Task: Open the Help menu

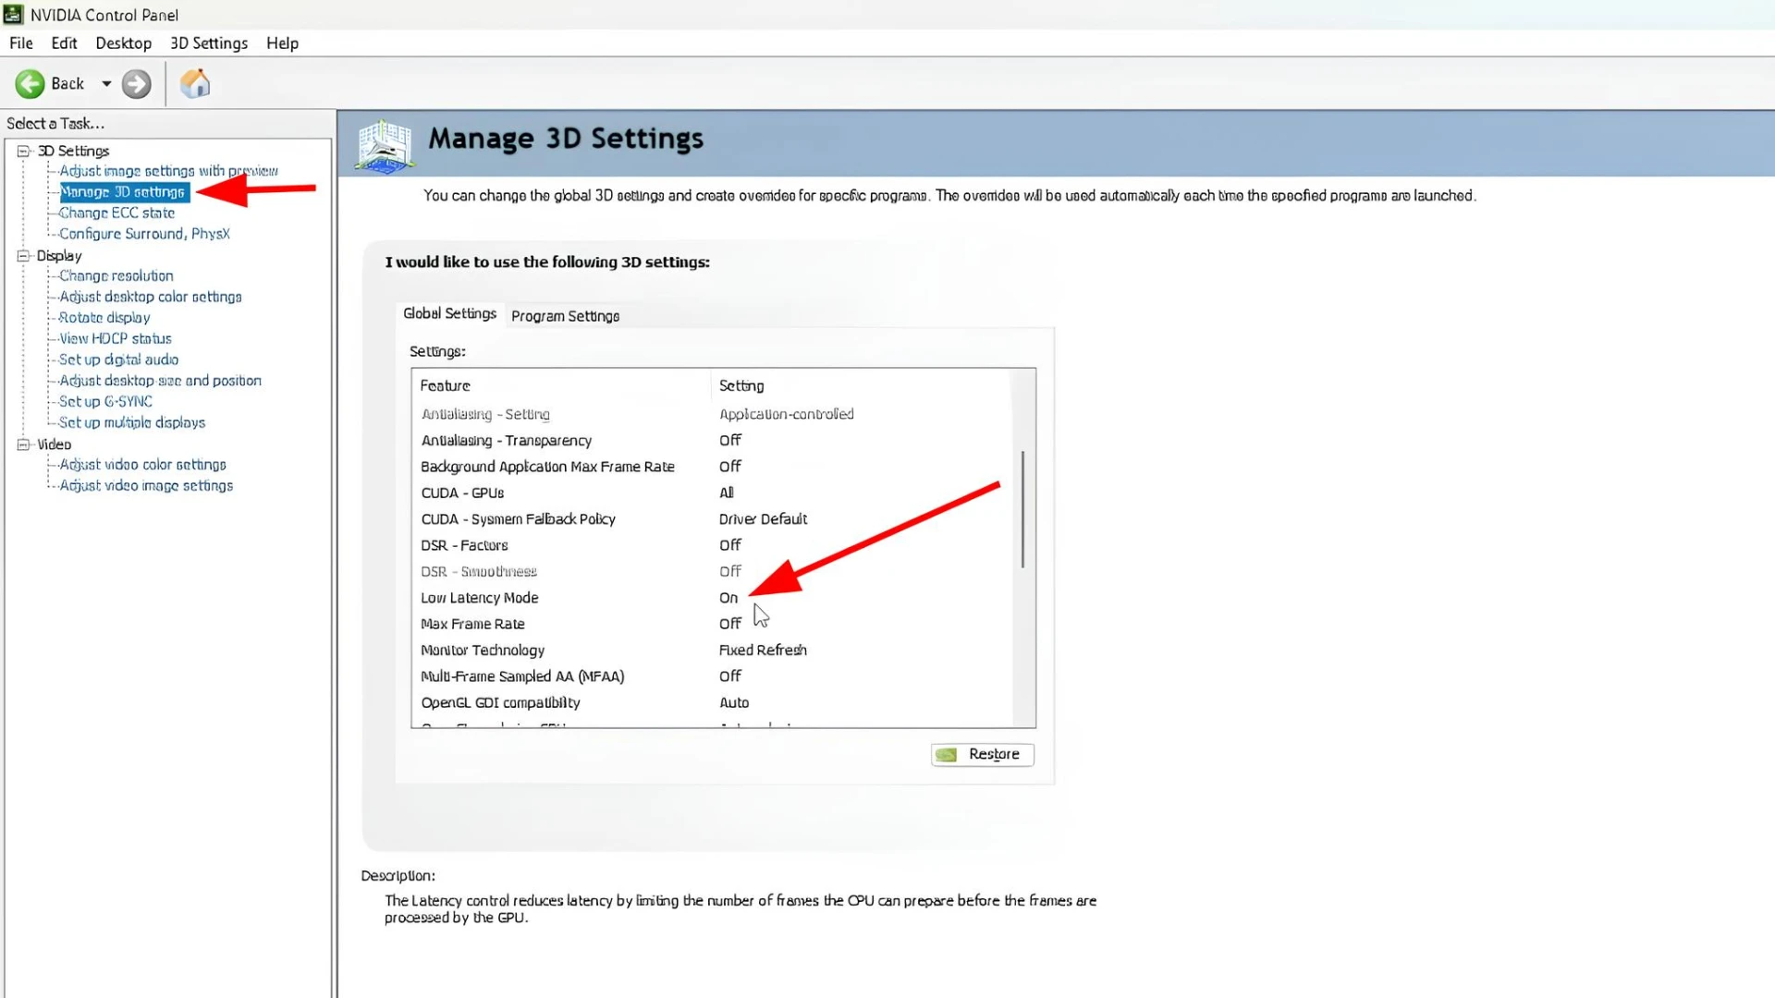Action: coord(282,43)
